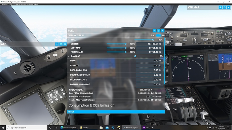Click the FORWARD BAGGAGE weight field
232x130 pixels.
(x=150, y=84)
